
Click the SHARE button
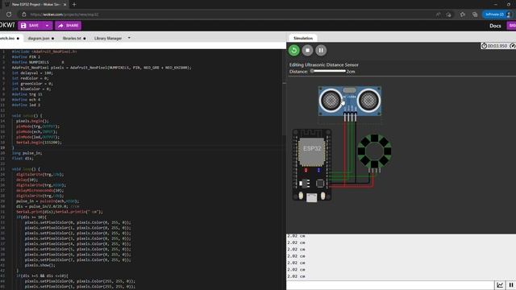click(68, 26)
